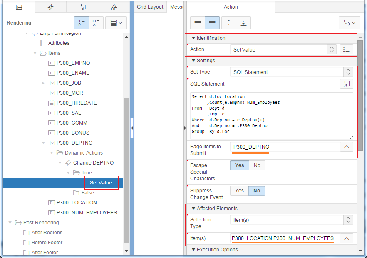Select the Set Value action node
367x258 pixels.
pos(101,183)
